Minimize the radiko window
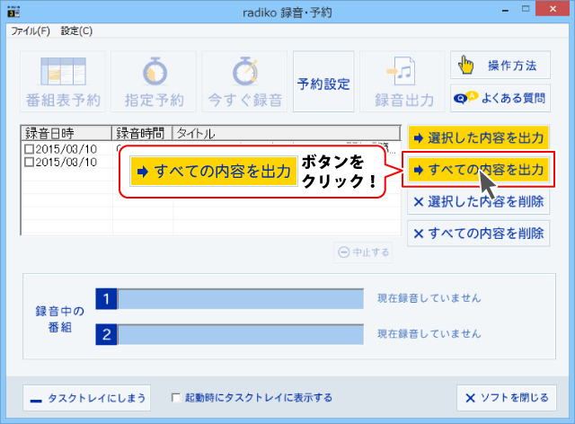Viewport: 575px width, 424px height. pyautogui.click(x=505, y=10)
